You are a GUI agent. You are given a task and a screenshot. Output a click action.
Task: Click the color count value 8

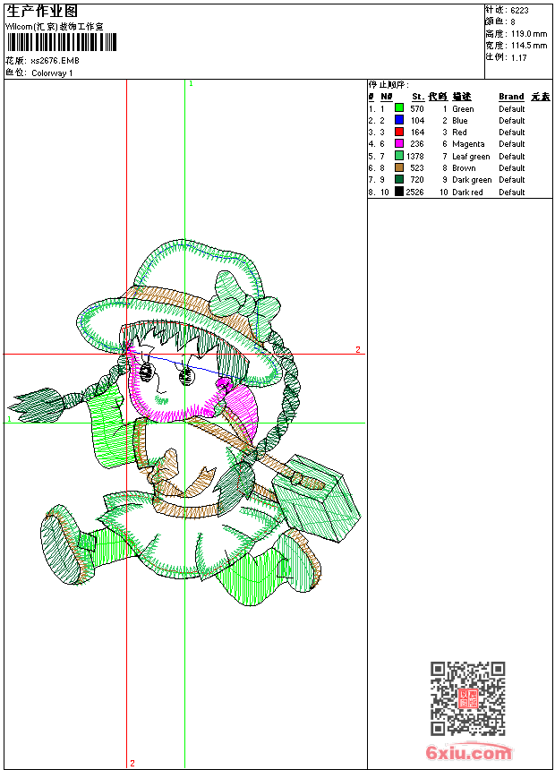pos(513,22)
